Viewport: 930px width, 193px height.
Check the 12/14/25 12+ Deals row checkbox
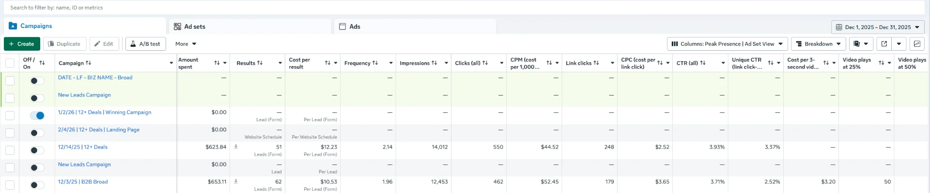point(10,150)
